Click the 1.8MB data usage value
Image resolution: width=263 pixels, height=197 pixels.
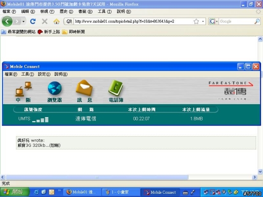pyautogui.click(x=196, y=119)
